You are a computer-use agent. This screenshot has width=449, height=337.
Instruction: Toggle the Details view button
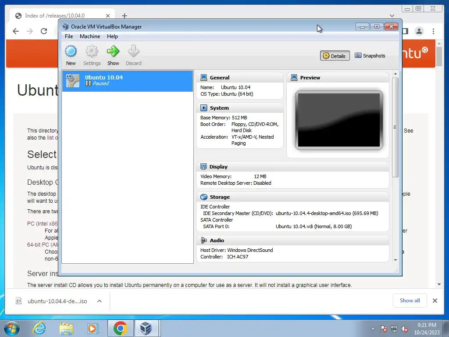335,56
